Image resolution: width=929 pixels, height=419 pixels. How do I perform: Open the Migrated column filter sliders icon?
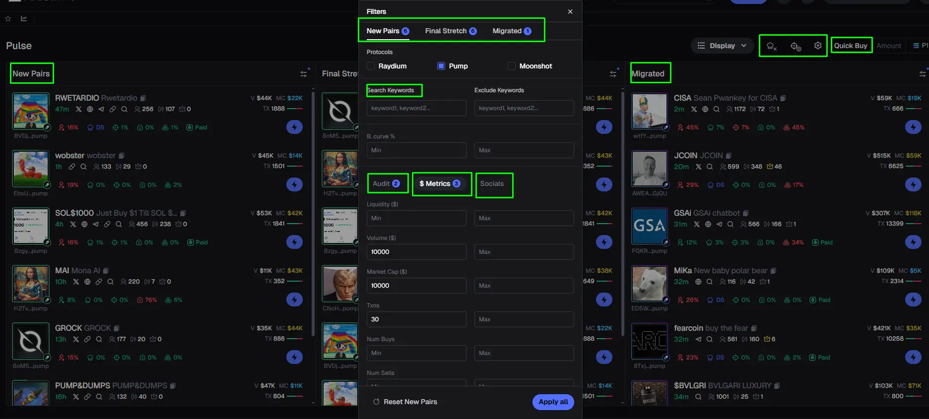click(x=922, y=73)
